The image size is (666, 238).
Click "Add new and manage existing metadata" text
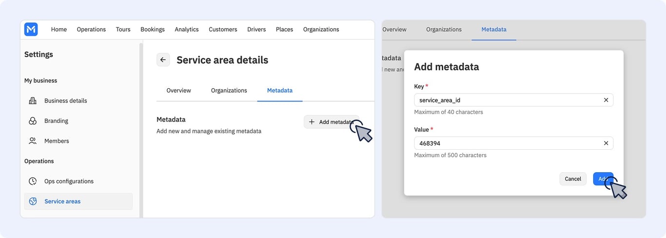coord(209,131)
